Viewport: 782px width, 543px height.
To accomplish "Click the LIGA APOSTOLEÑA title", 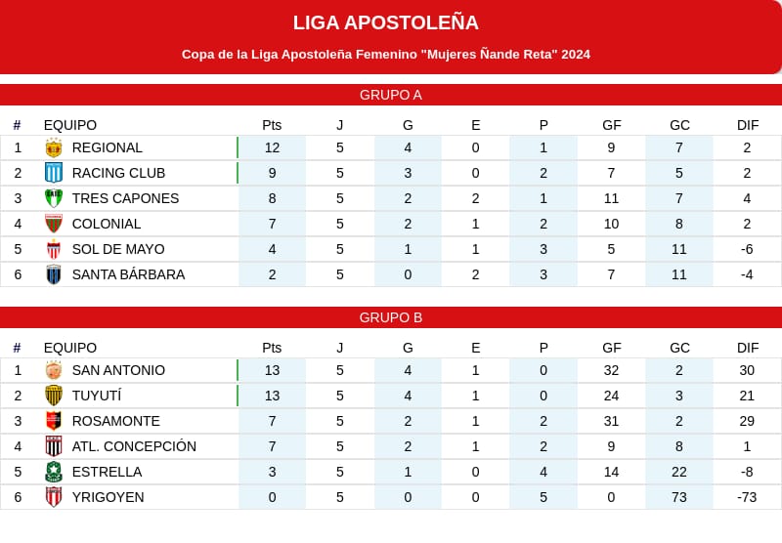I will point(385,22).
